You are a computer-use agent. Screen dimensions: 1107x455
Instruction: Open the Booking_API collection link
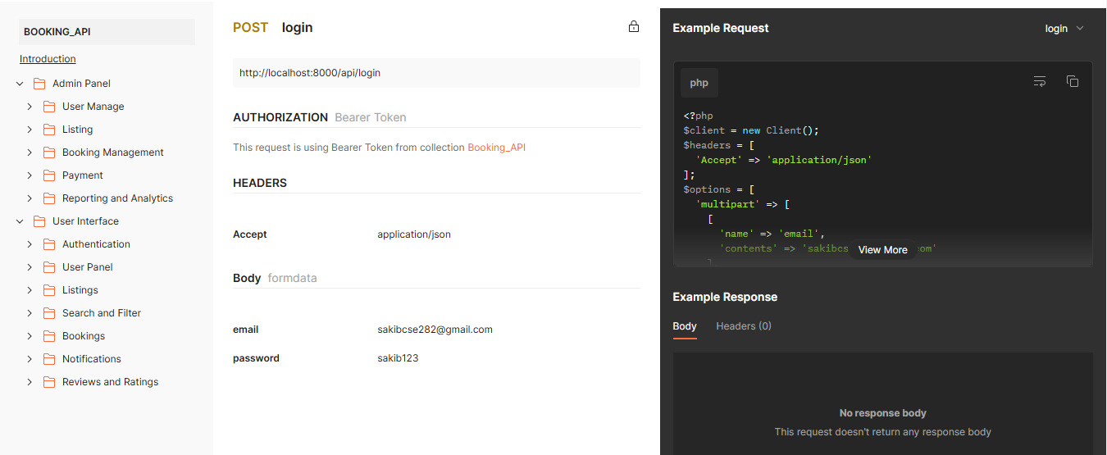496,148
